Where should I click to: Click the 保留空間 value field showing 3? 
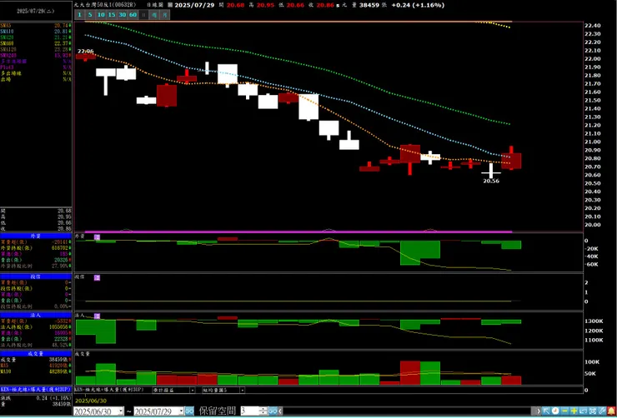point(250,411)
